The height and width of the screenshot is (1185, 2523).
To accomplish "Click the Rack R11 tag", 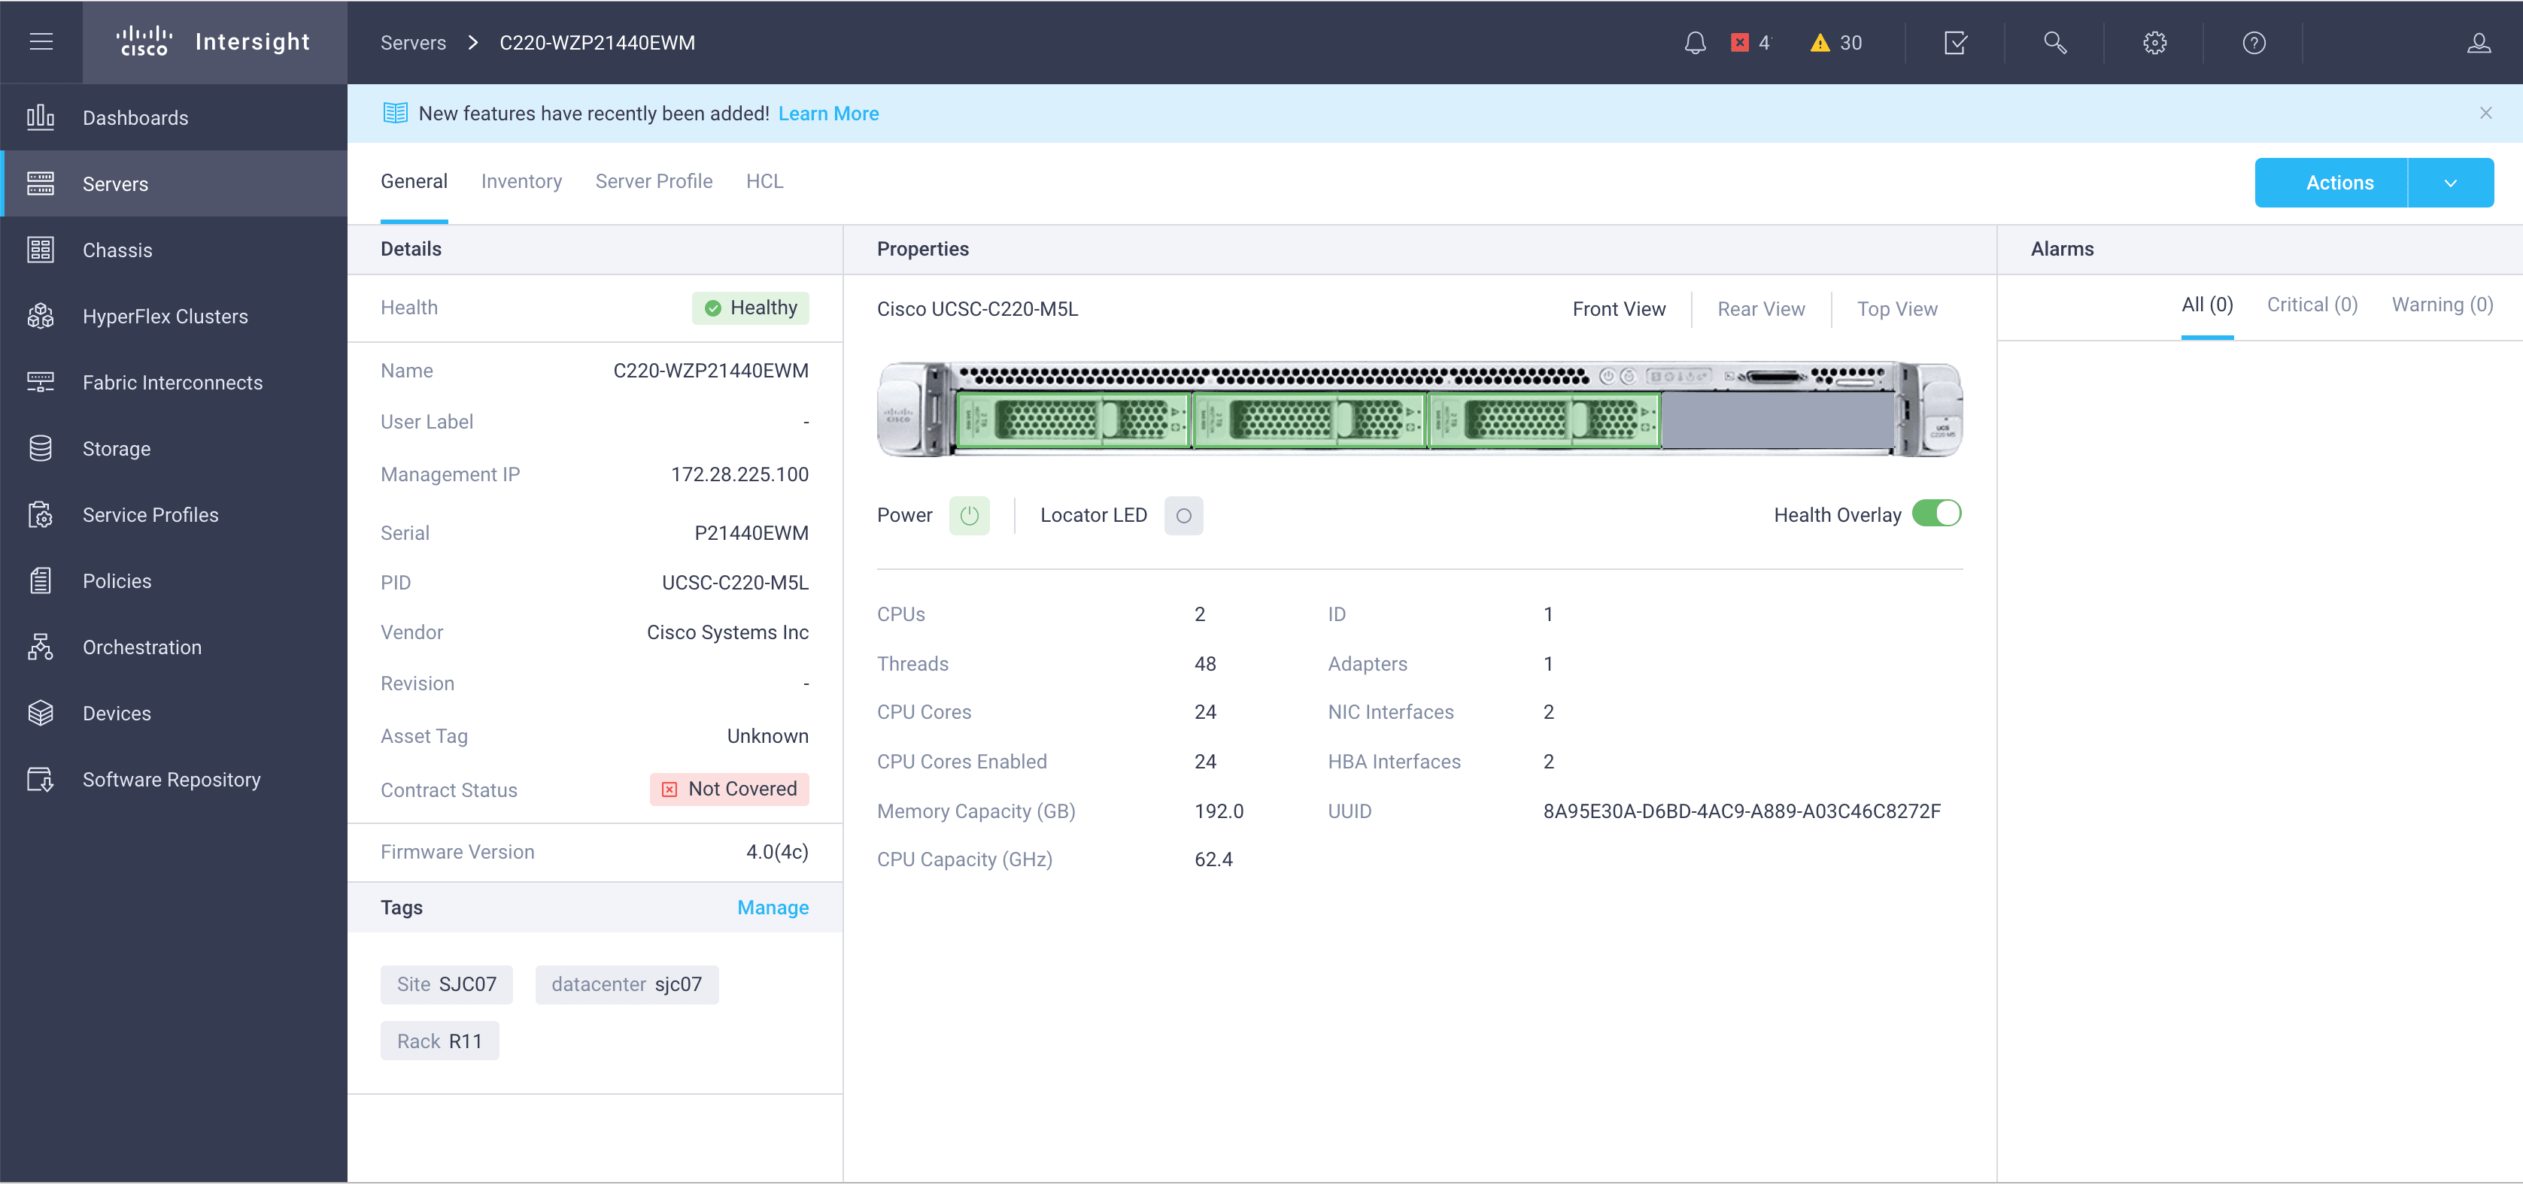I will tap(439, 1041).
